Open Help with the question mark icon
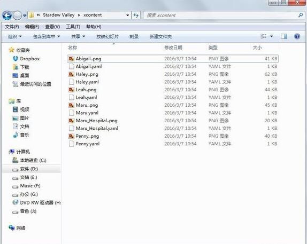The image size is (307, 244). 297,36
